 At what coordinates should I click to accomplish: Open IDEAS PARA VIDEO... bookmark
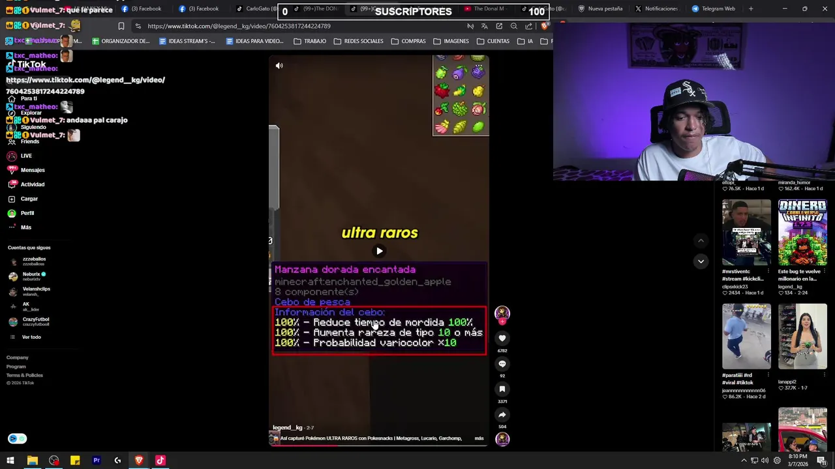(254, 41)
